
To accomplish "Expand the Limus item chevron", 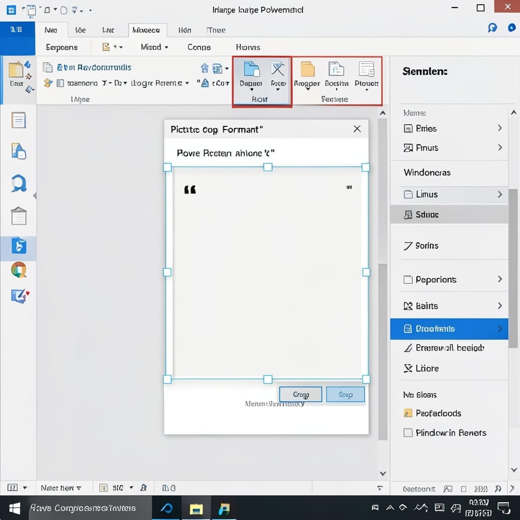I will click(x=500, y=194).
